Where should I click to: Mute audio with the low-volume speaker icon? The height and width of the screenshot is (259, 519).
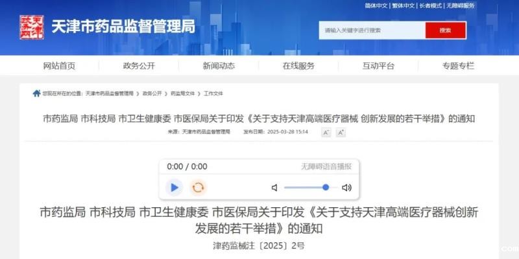[x=274, y=188]
